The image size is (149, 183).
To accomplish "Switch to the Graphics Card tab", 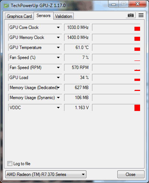I will [19, 16].
